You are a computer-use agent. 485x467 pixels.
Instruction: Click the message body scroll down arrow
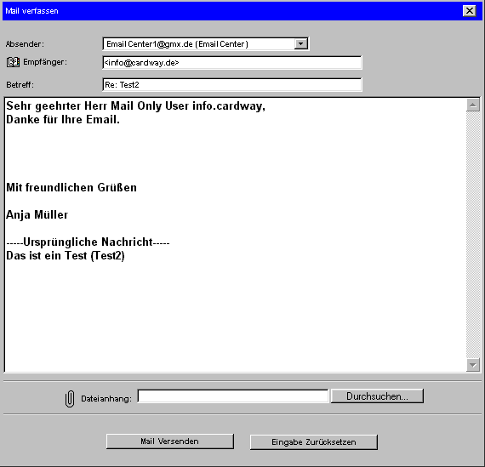[472, 365]
